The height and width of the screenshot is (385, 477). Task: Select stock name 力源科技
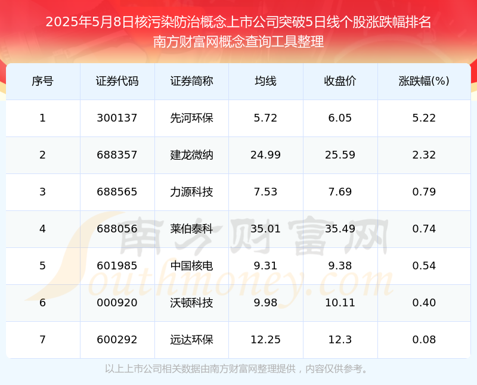coord(191,192)
